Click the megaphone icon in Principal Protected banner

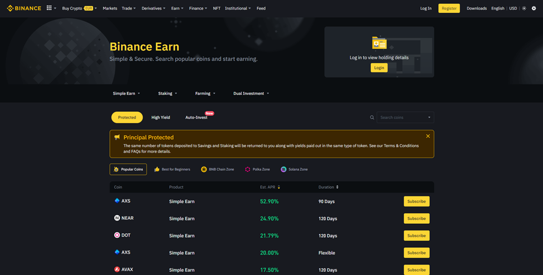point(117,137)
